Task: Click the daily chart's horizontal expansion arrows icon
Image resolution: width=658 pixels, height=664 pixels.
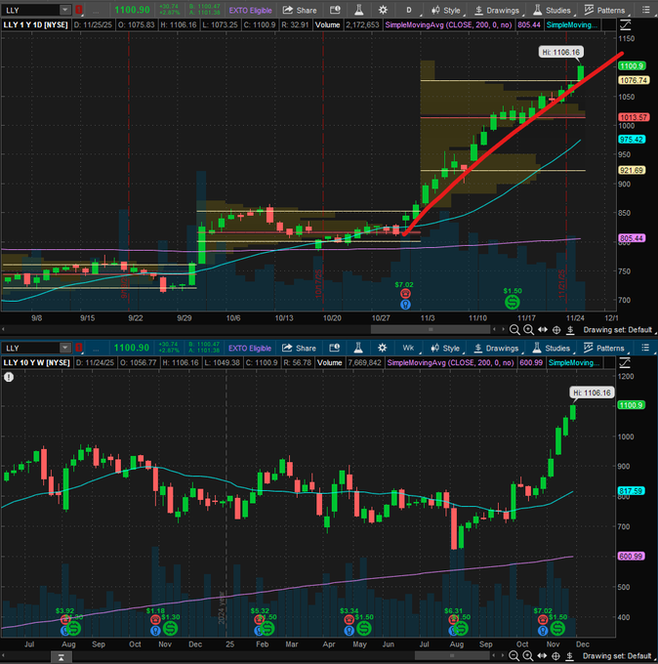Action: point(543,330)
